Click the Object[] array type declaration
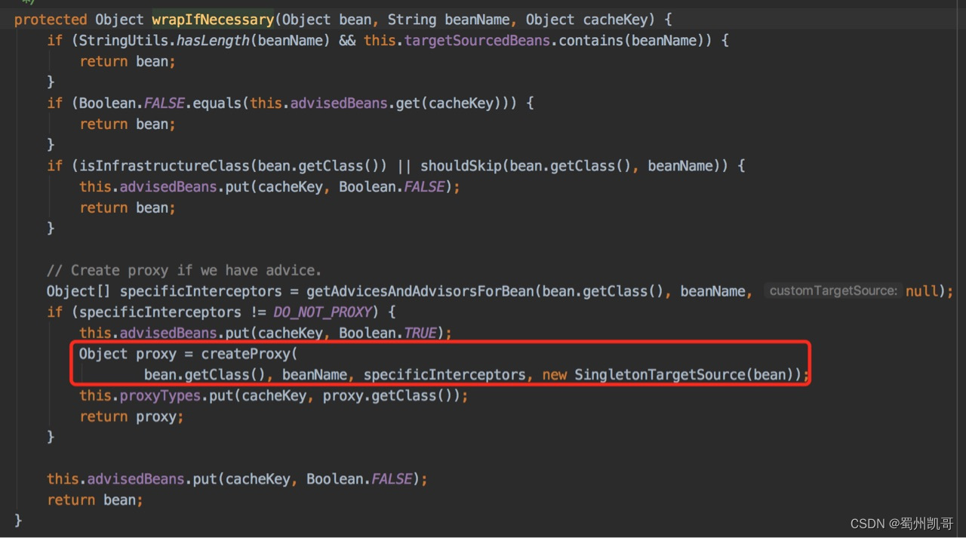 pyautogui.click(x=79, y=291)
